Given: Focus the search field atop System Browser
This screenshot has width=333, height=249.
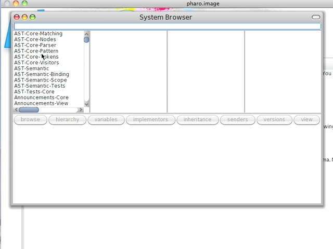Looking at the screenshot, I should coord(167,26).
